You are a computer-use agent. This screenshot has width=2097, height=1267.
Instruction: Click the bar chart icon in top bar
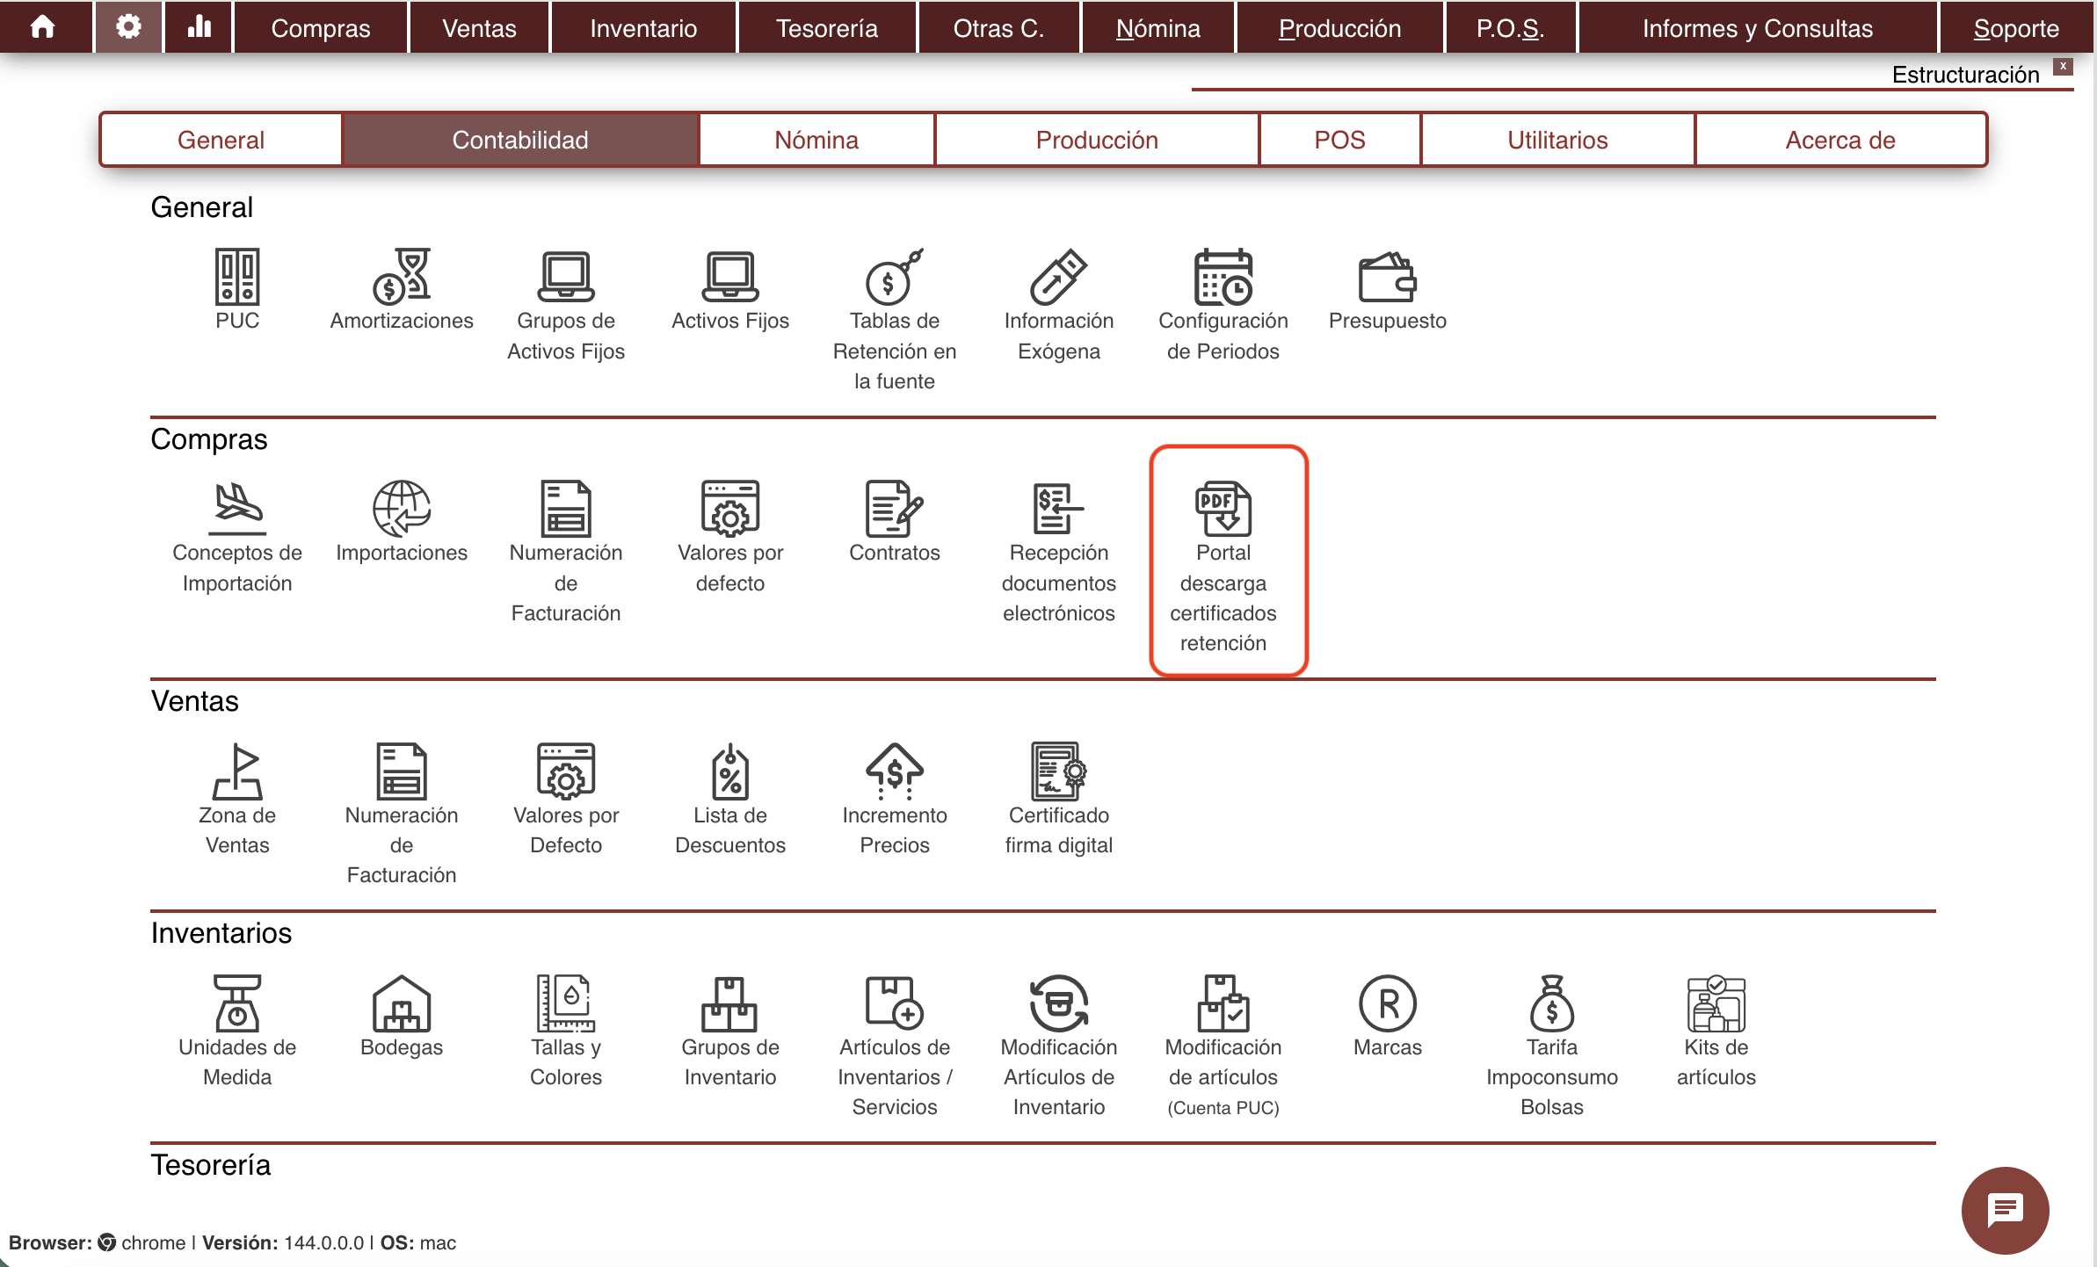click(200, 27)
